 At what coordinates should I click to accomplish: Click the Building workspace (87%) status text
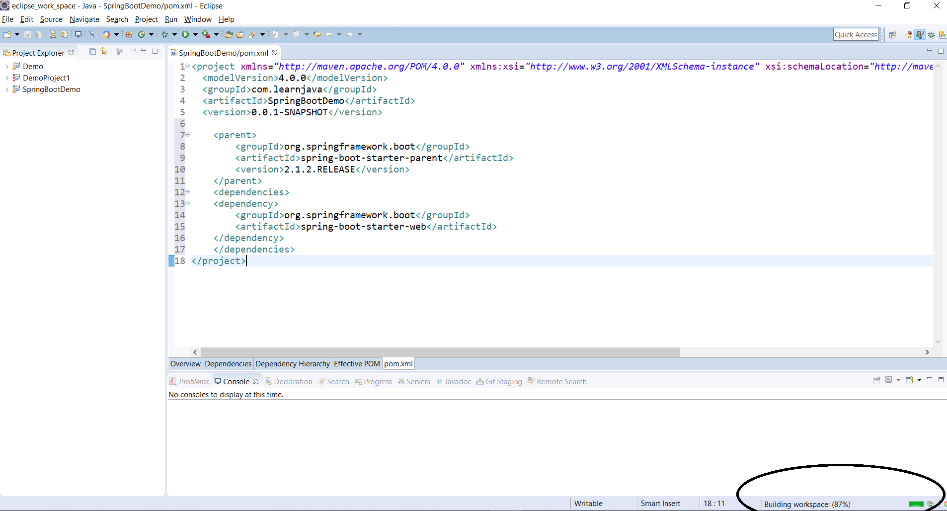click(x=807, y=504)
